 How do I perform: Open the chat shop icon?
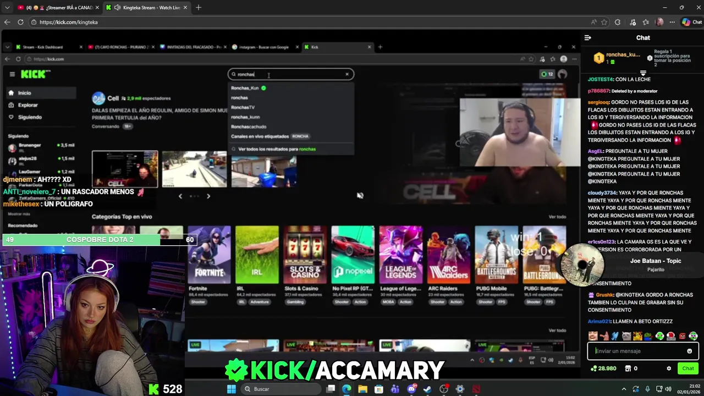[x=628, y=369]
